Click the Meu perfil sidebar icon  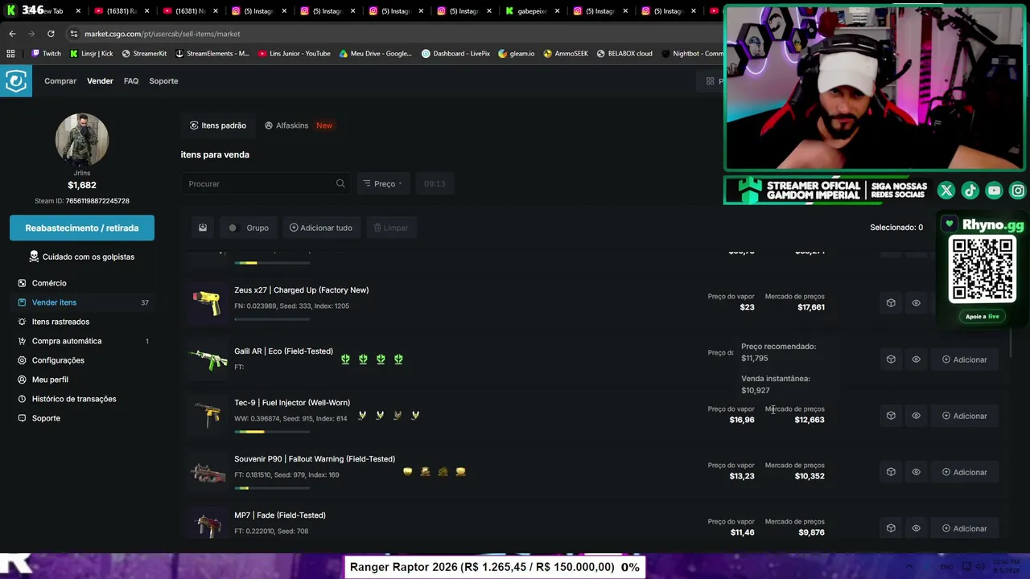[22, 380]
